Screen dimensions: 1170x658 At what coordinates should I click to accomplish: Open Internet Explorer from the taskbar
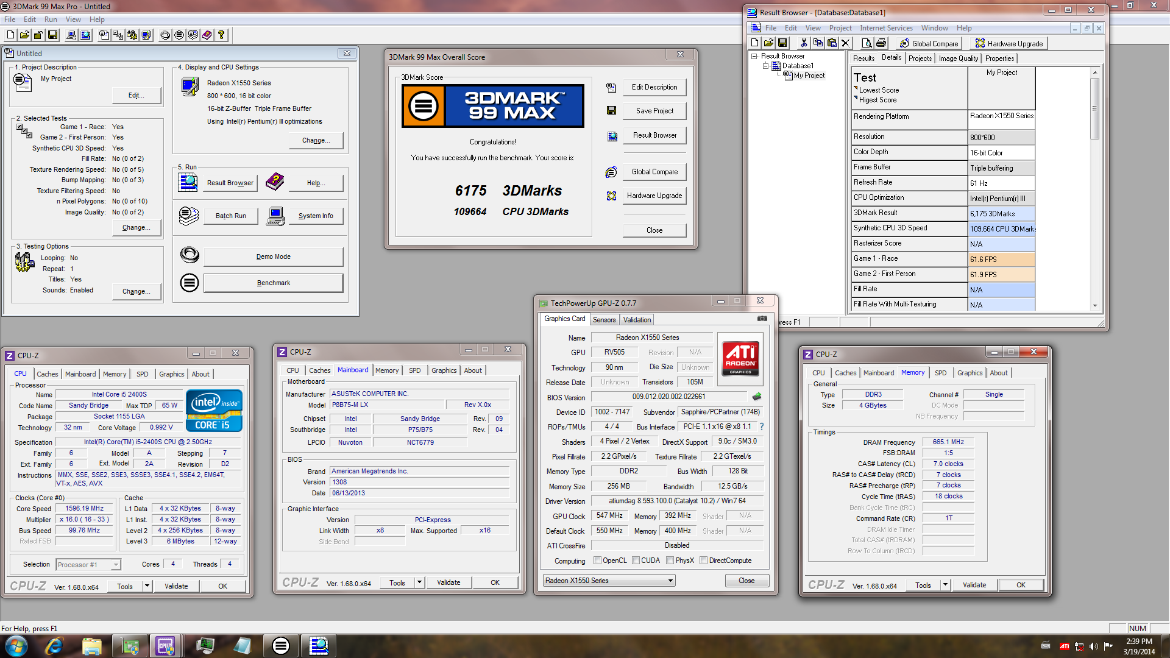[x=54, y=646]
